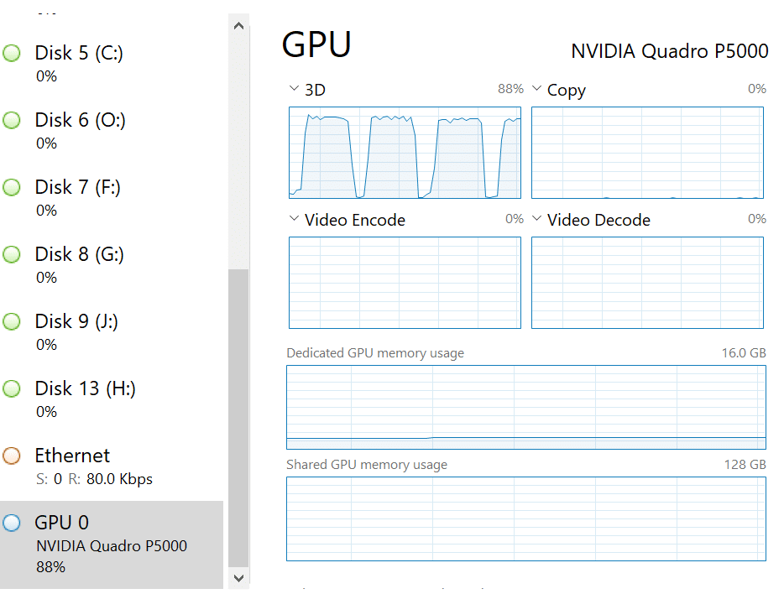784x594 pixels.
Task: Click the Ethernet orange circle icon
Action: click(12, 456)
